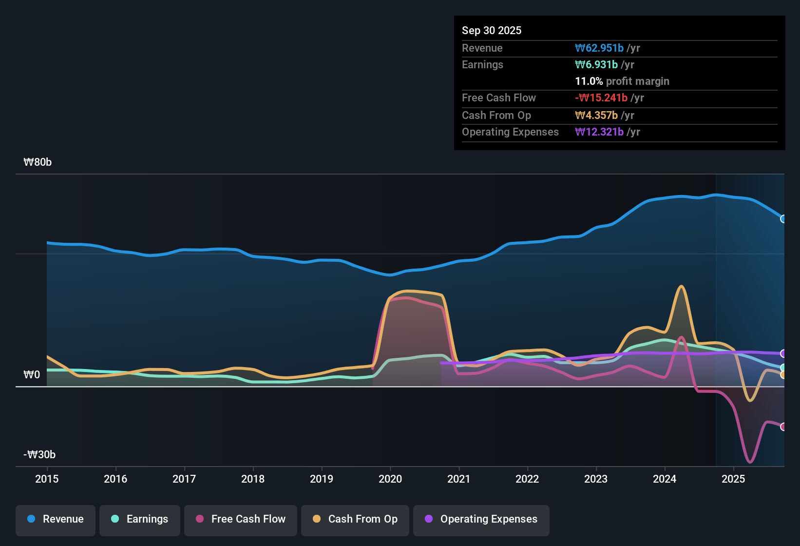The height and width of the screenshot is (546, 800).
Task: Click the blue Revenue legend dot
Action: 31,519
